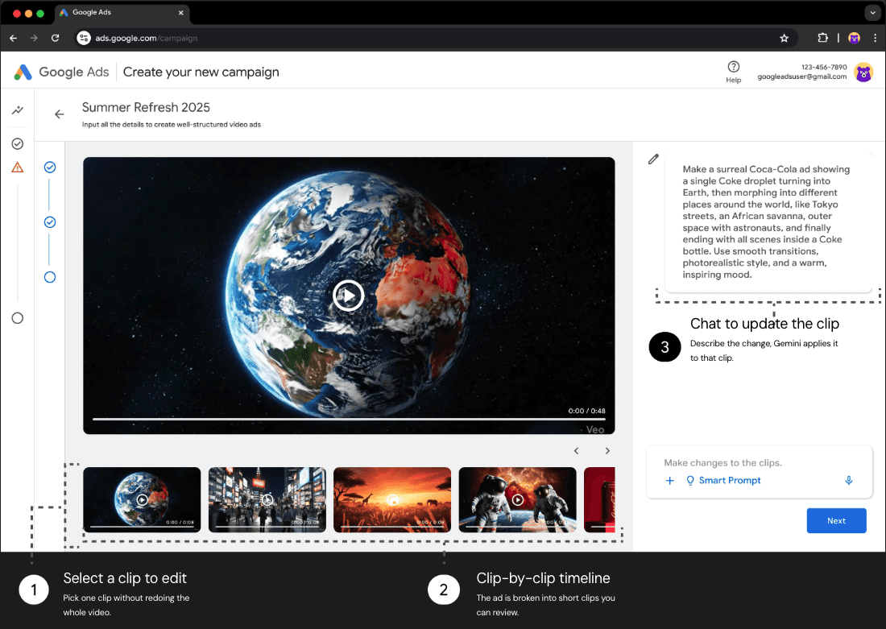Select the astronauts clip thumbnail
Screen dimensions: 886x629
click(x=518, y=499)
